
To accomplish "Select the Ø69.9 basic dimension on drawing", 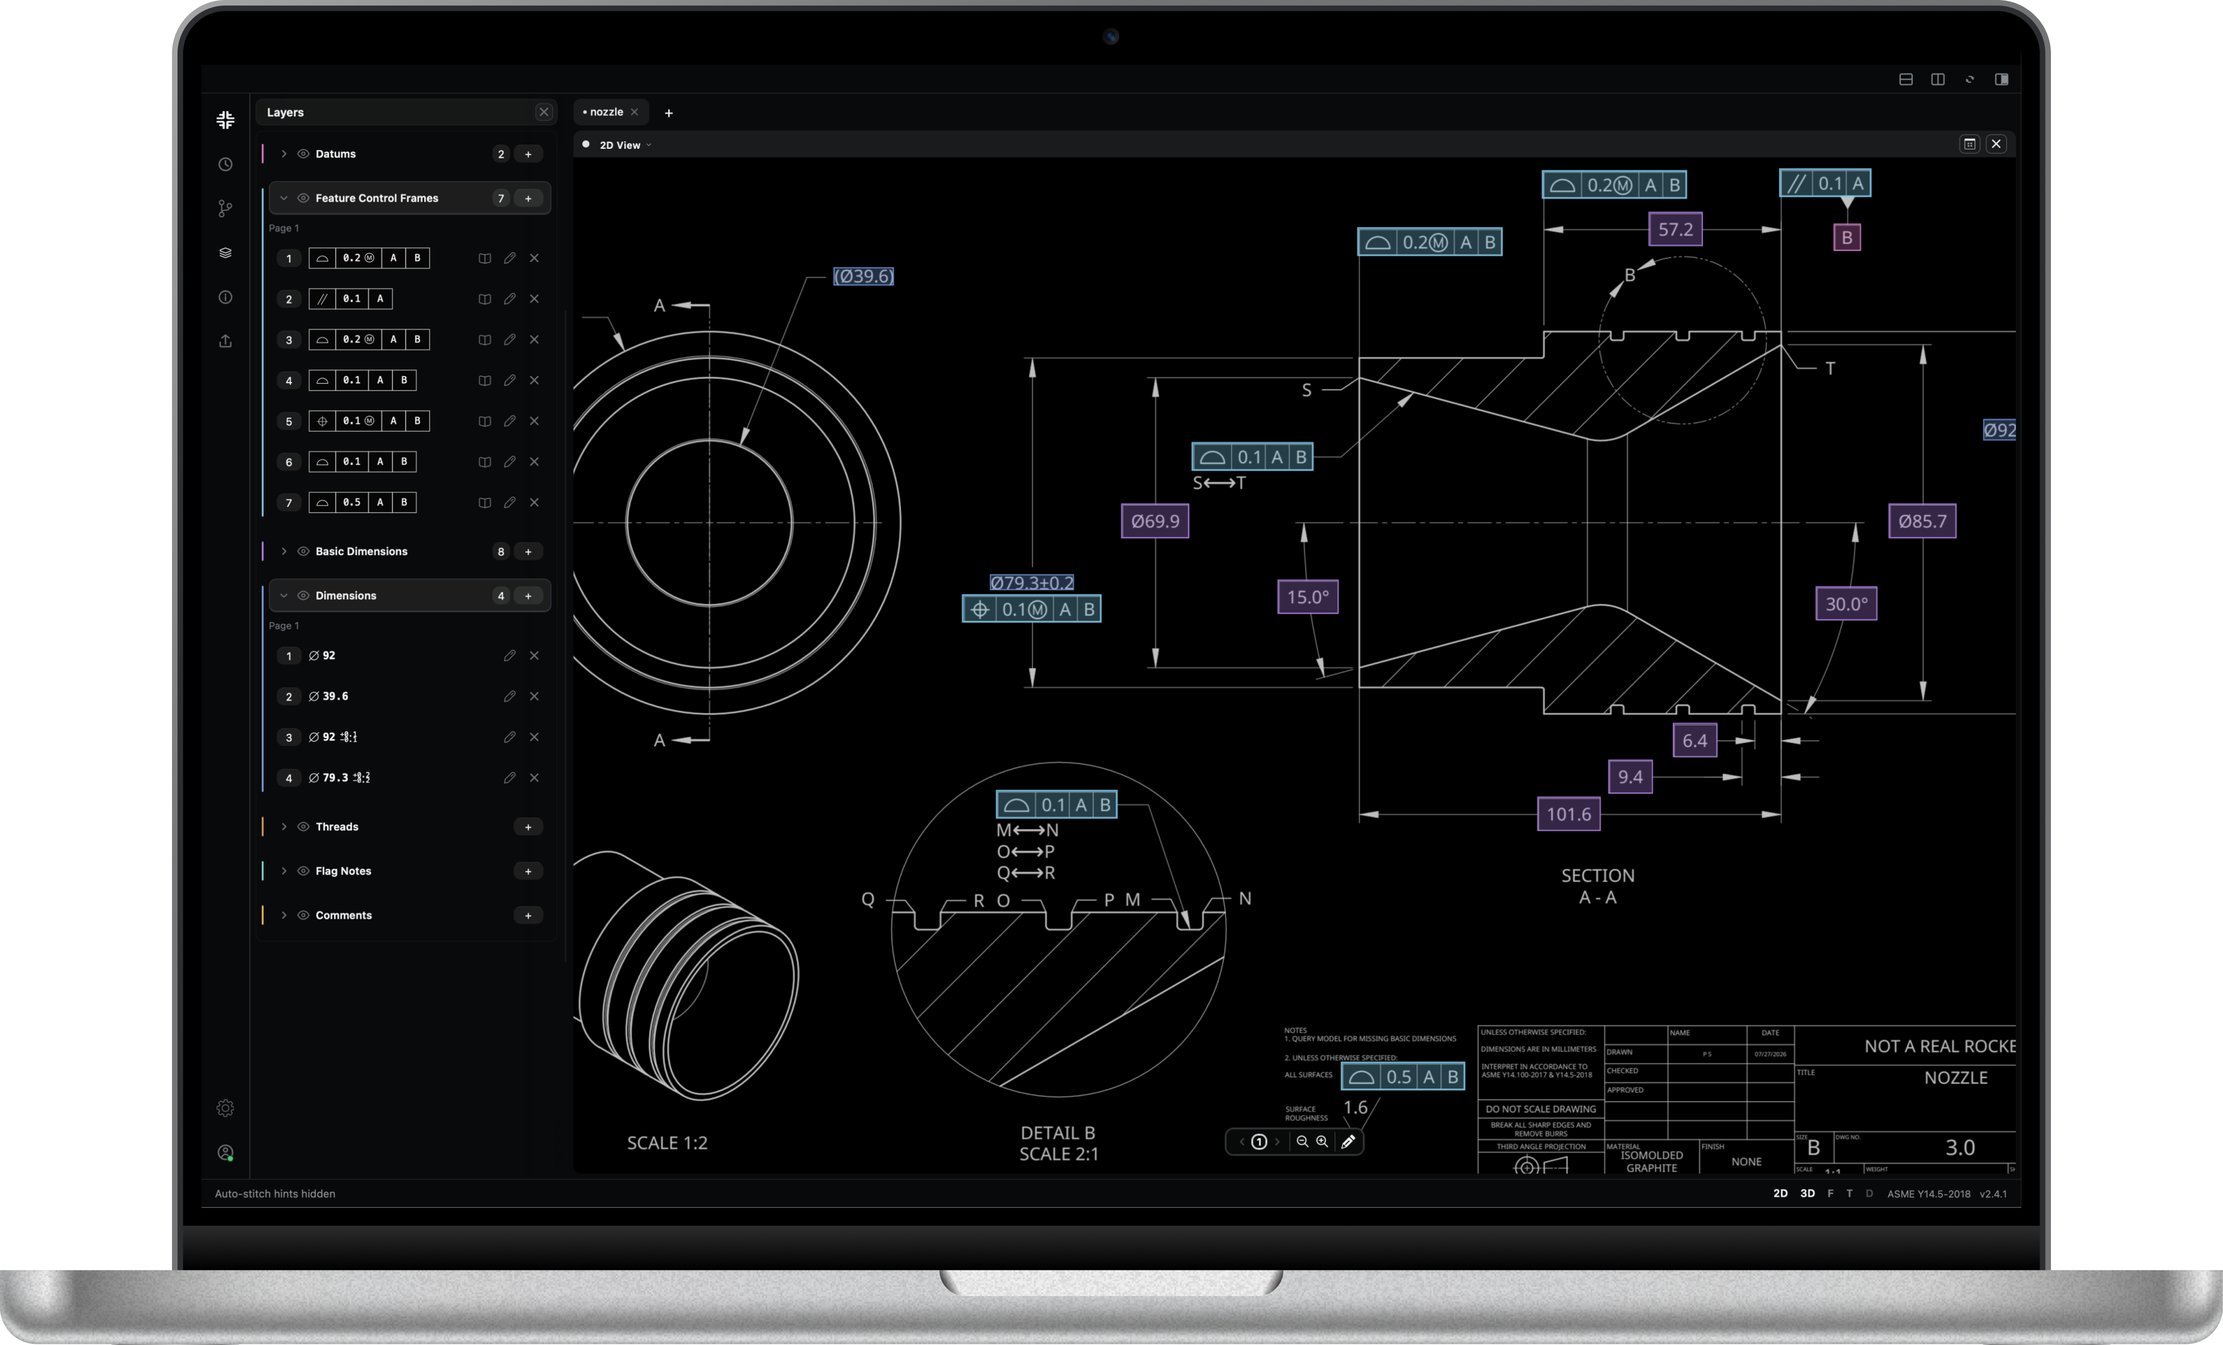I will click(1155, 520).
